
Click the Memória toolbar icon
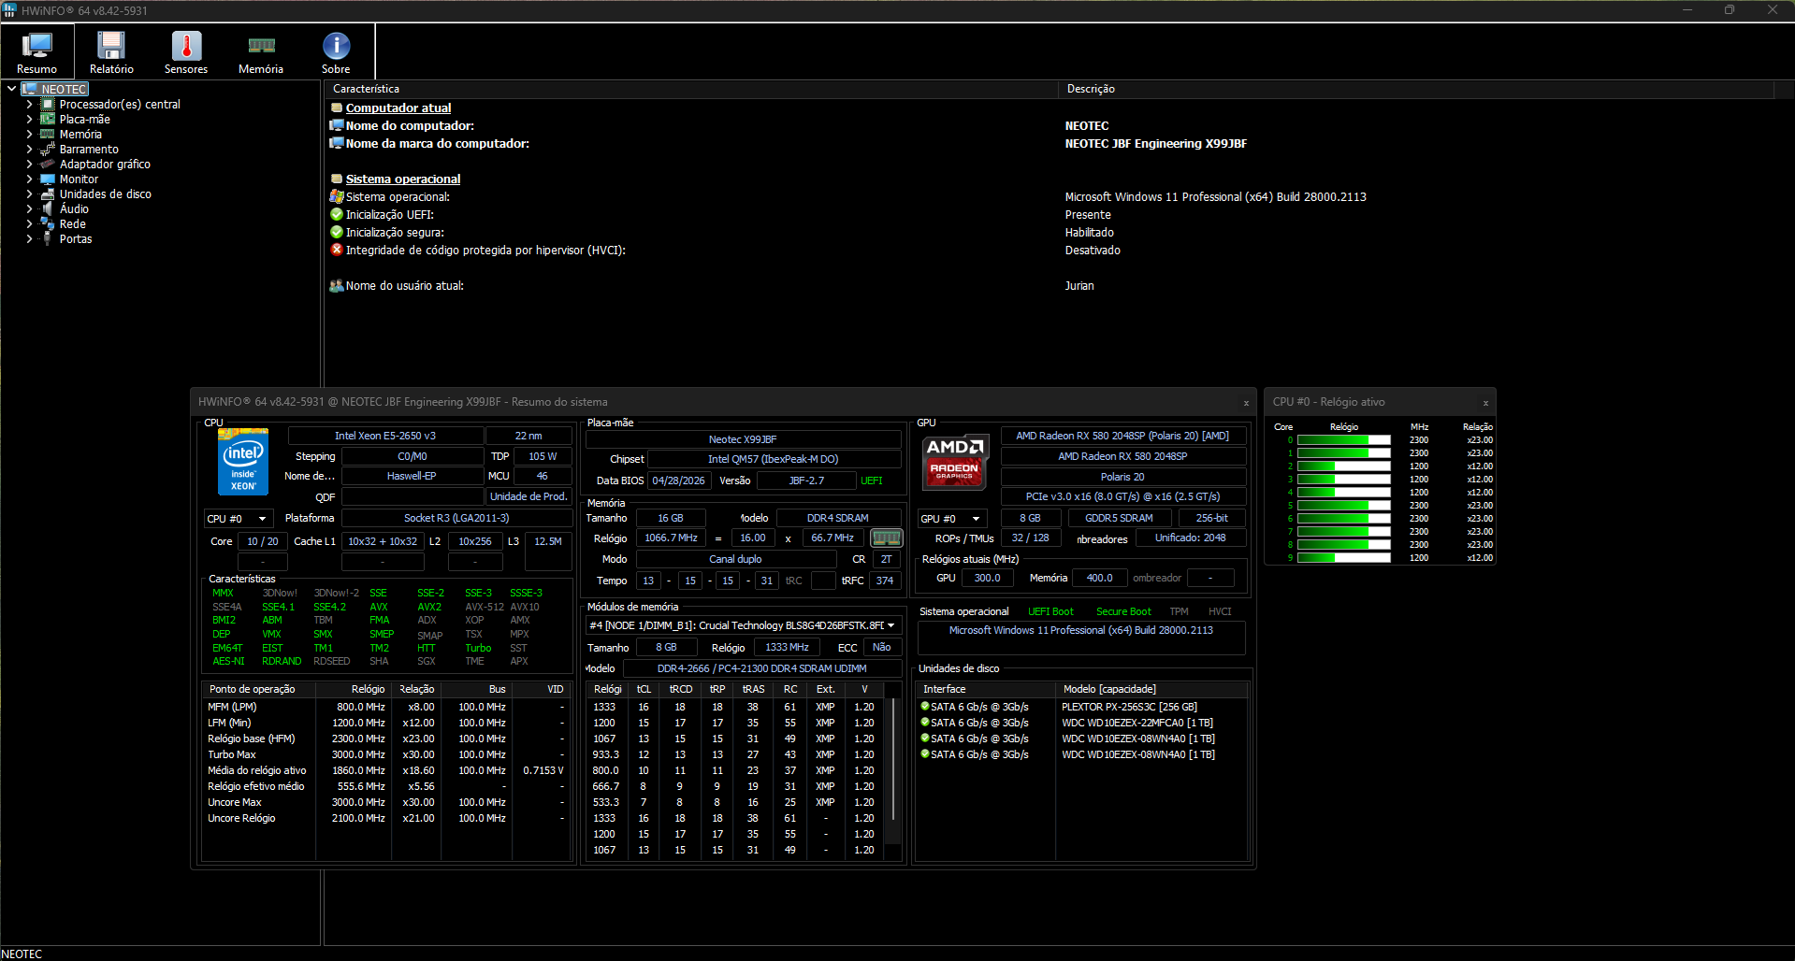(x=261, y=52)
